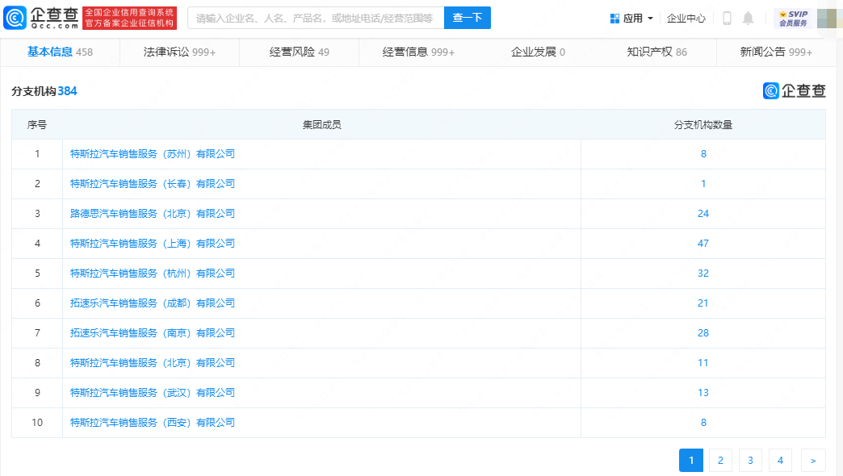
Task: Click branch count 28 for 南京 row
Action: pyautogui.click(x=703, y=333)
